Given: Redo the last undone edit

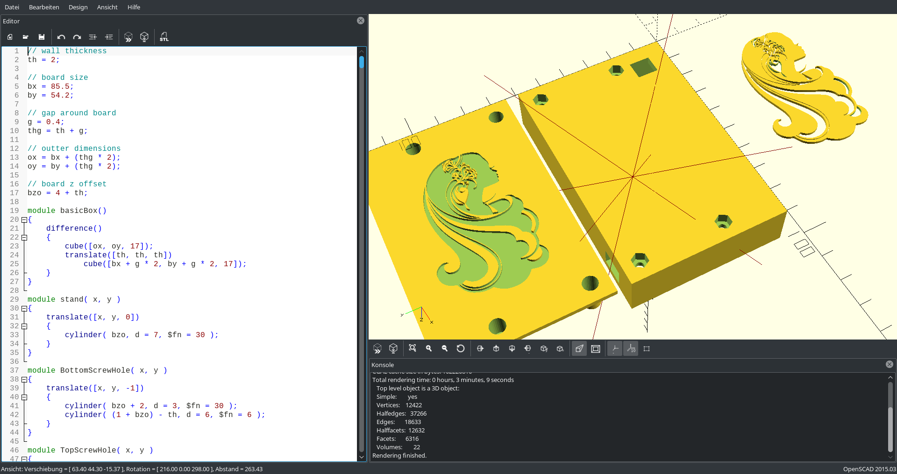Looking at the screenshot, I should tap(77, 37).
